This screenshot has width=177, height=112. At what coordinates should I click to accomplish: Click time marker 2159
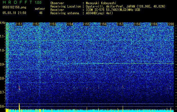154,24
